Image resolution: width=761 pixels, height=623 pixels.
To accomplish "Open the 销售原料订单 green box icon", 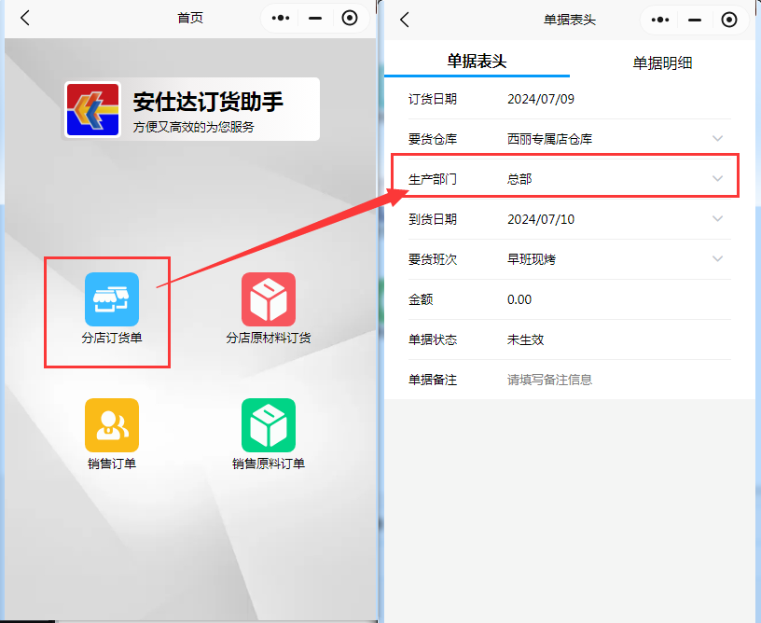I will [269, 425].
